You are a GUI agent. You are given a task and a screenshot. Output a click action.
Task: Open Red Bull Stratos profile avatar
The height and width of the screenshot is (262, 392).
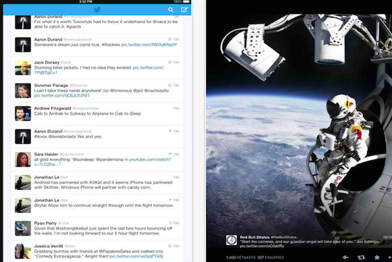(x=232, y=240)
